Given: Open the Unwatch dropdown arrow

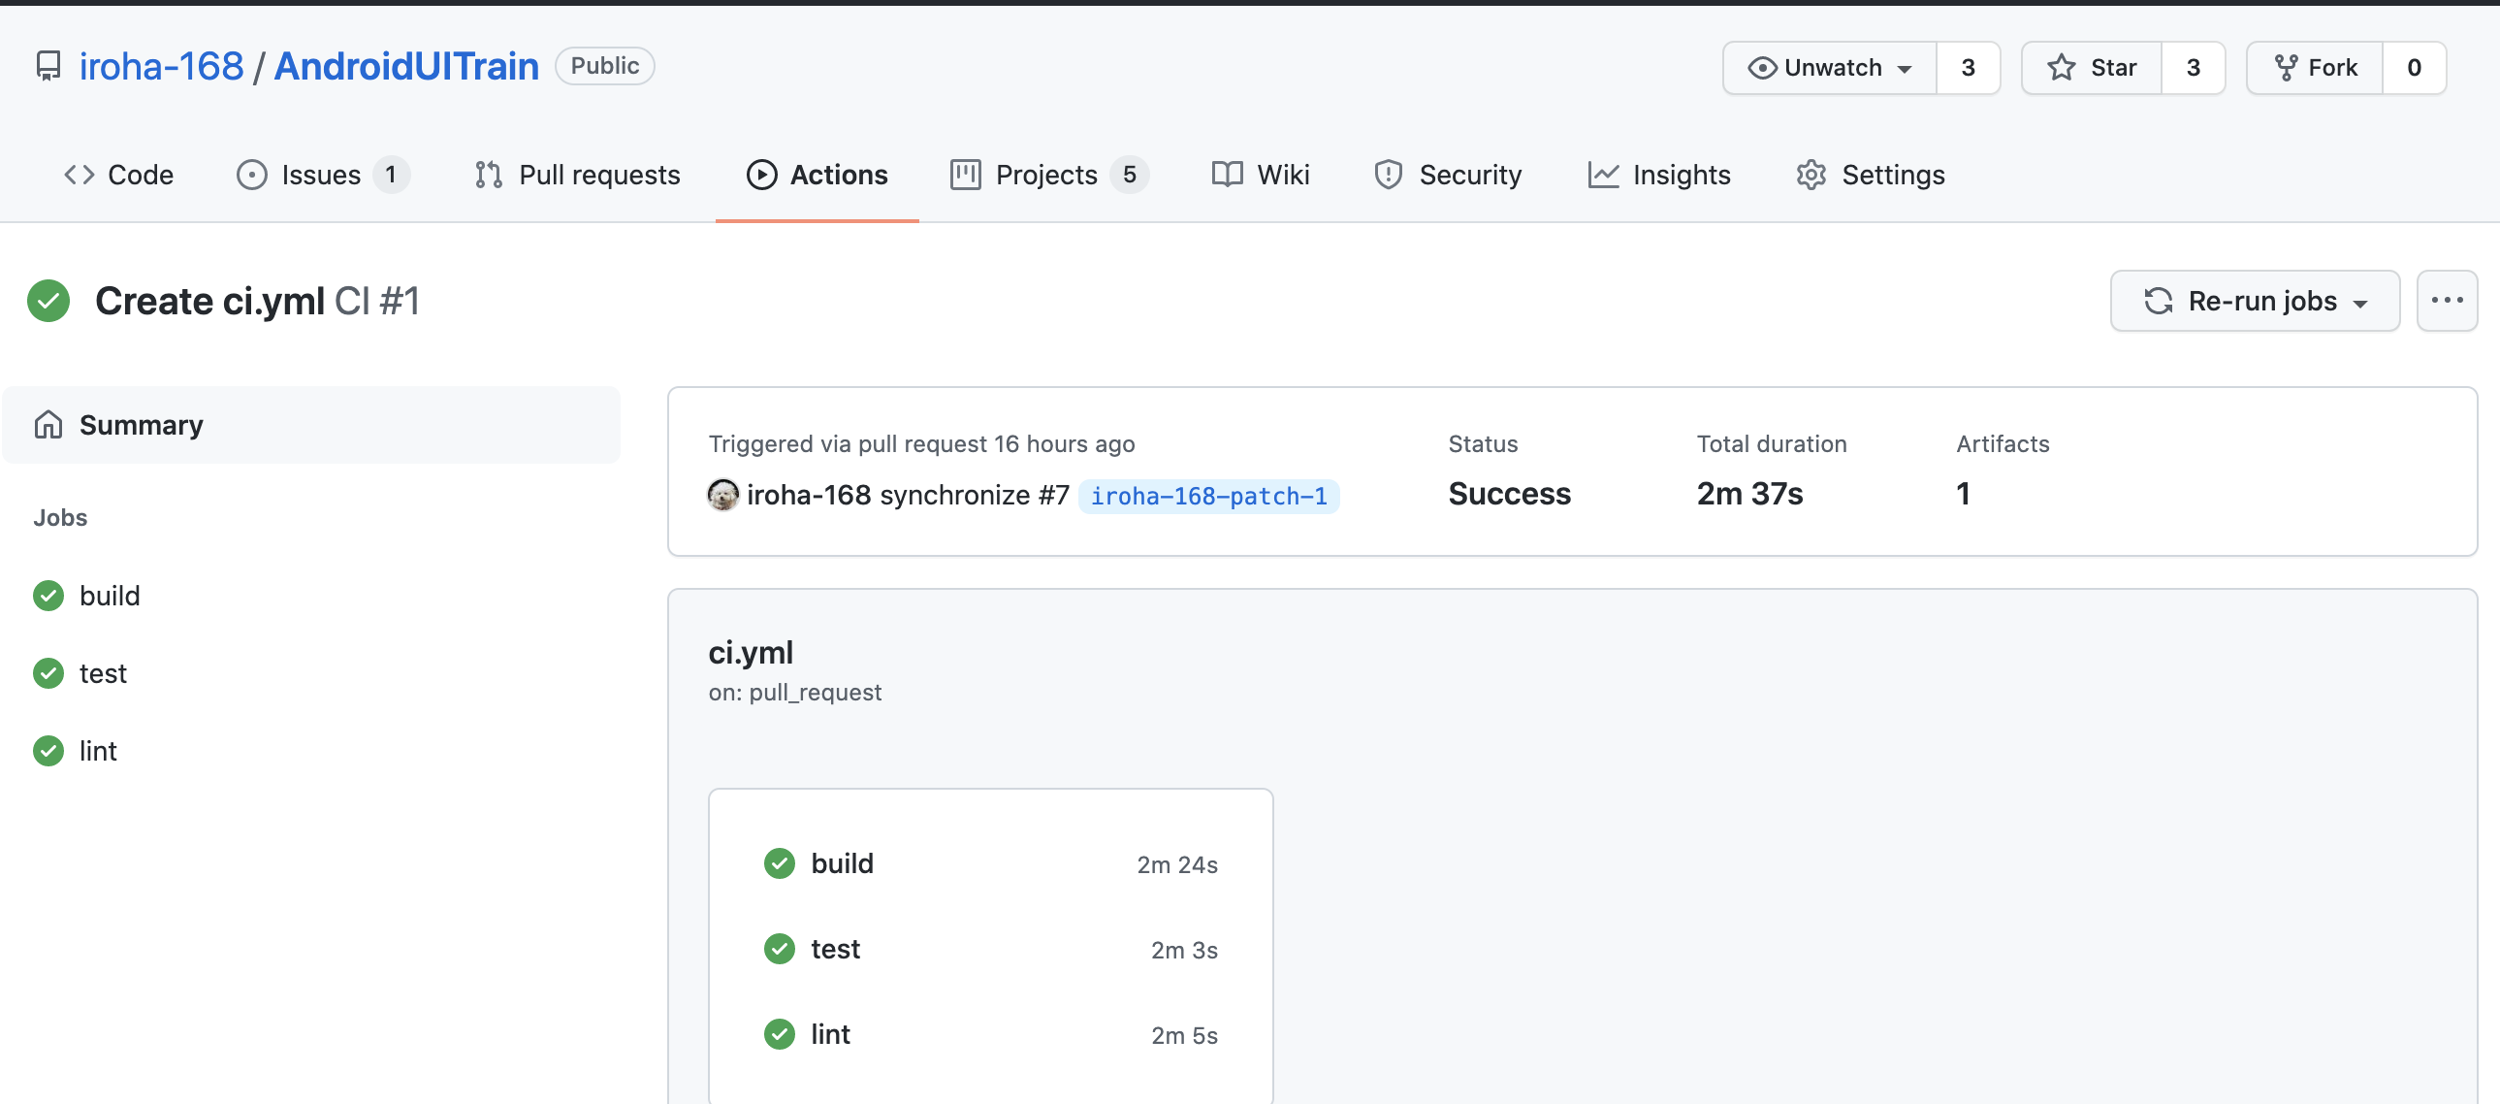Looking at the screenshot, I should (1906, 69).
